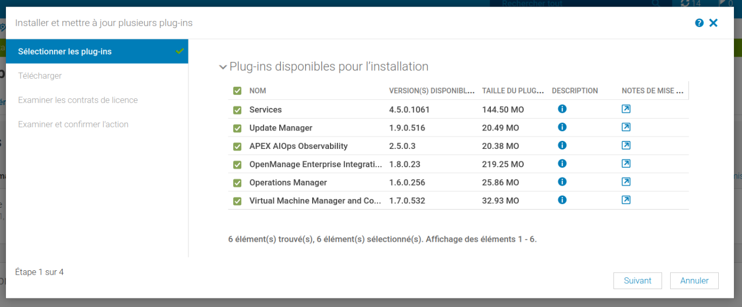Click size 20.38 MO cell
The image size is (742, 307).
pyautogui.click(x=501, y=146)
